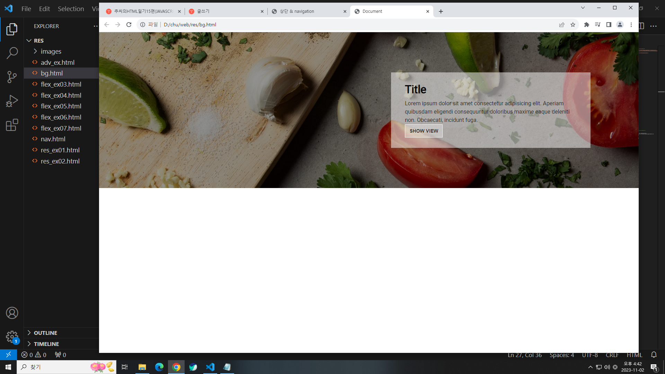
Task: Click the Manage gear icon
Action: pos(12,336)
